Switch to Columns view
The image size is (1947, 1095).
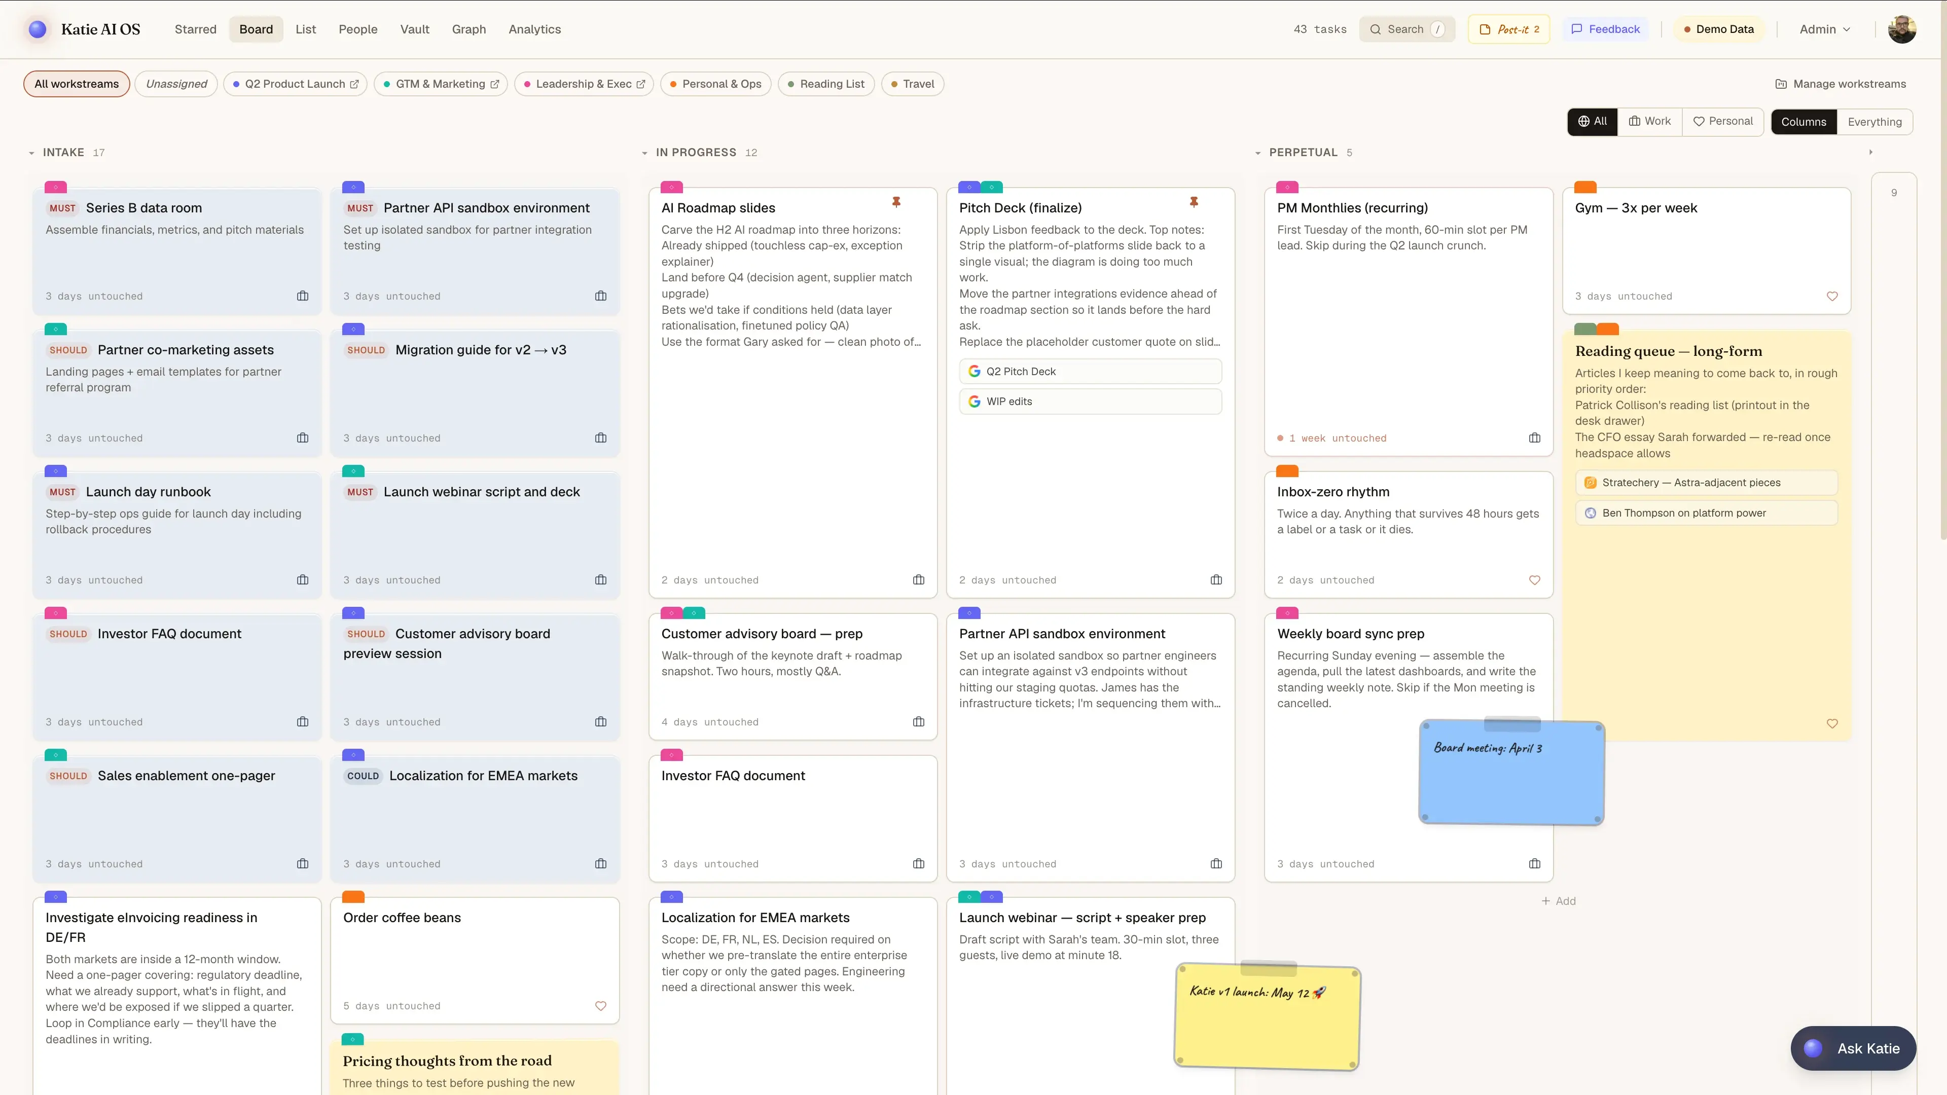click(1804, 122)
